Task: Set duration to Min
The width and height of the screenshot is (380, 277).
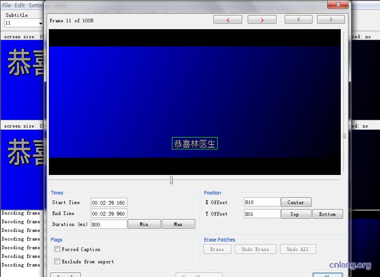Action: 144,224
